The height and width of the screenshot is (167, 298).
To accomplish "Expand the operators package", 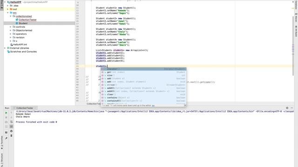I will [x=11, y=34].
